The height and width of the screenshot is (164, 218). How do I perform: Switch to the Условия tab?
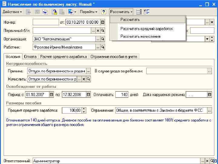pyautogui.click(x=13, y=56)
